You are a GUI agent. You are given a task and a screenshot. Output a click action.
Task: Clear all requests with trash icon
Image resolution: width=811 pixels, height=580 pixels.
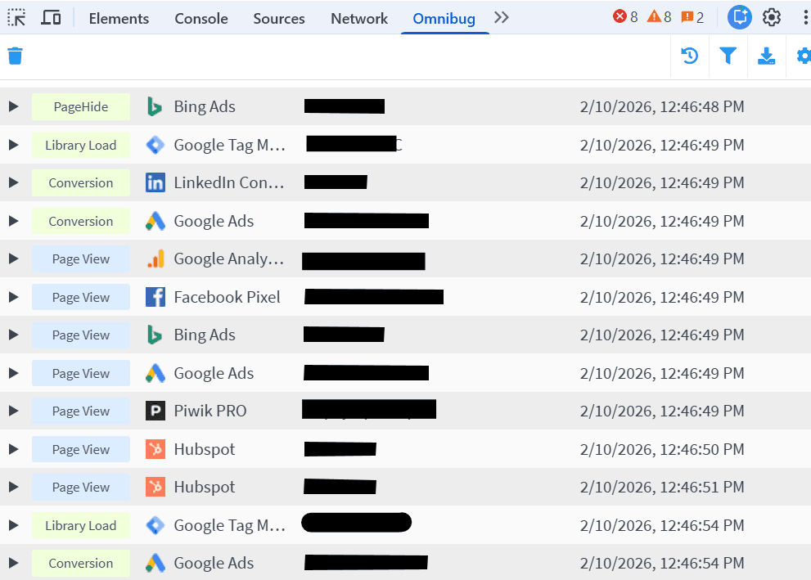(x=16, y=56)
